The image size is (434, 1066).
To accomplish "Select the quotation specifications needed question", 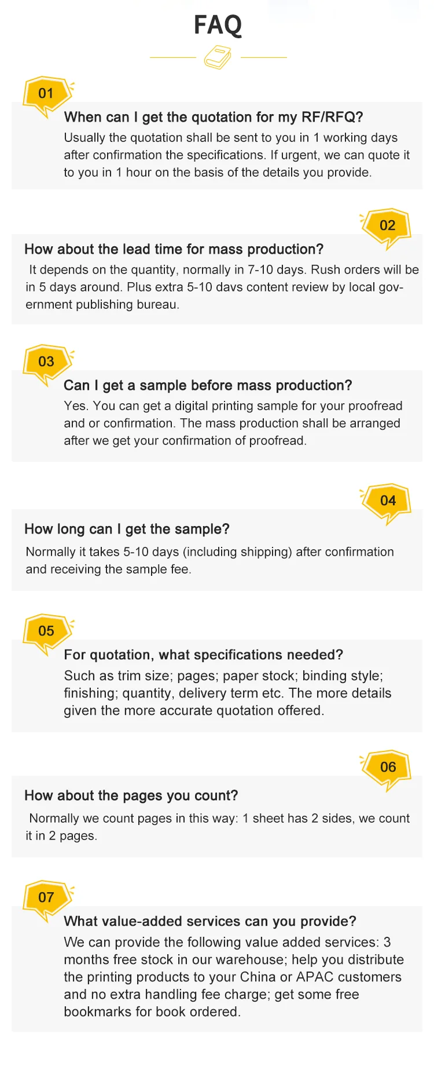I will coord(203,655).
